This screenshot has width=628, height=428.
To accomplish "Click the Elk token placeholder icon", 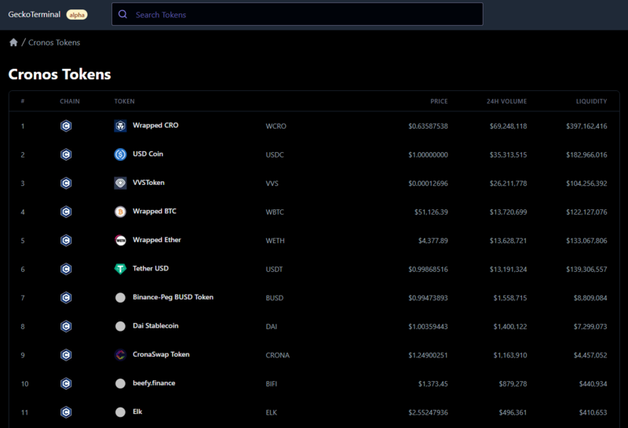I will coord(120,412).
